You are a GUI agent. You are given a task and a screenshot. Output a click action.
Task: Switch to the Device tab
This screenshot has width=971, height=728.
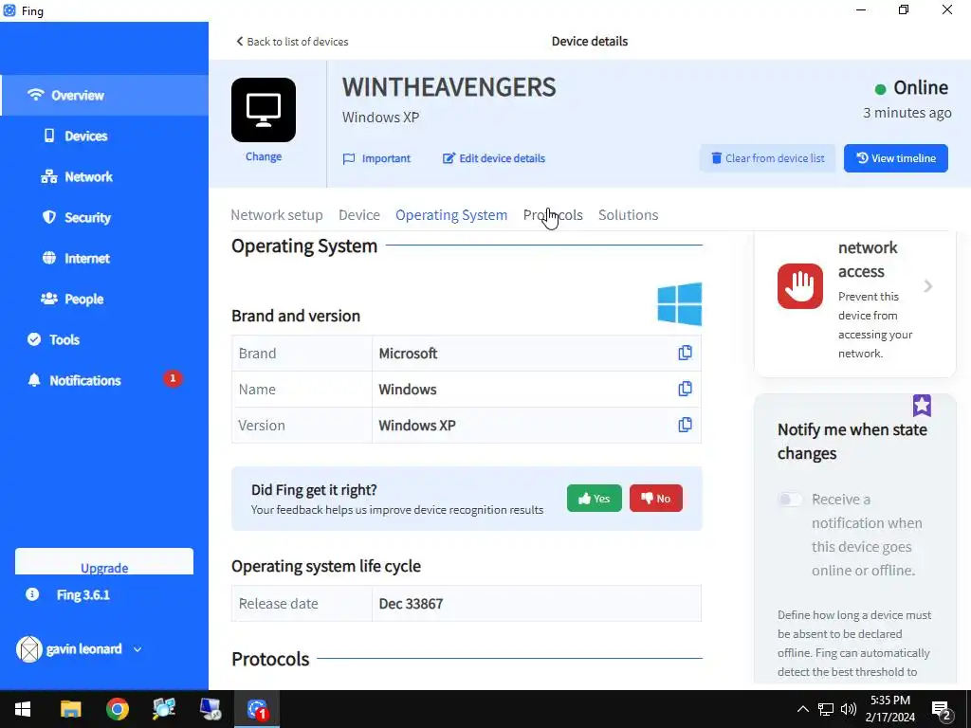(x=359, y=215)
